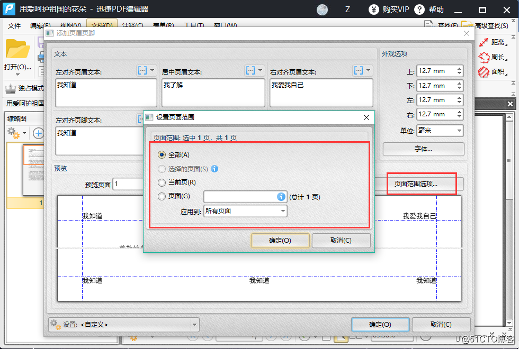Click the 左对齐页脚文本 text box
This screenshot has width=519, height=349.
(x=100, y=141)
